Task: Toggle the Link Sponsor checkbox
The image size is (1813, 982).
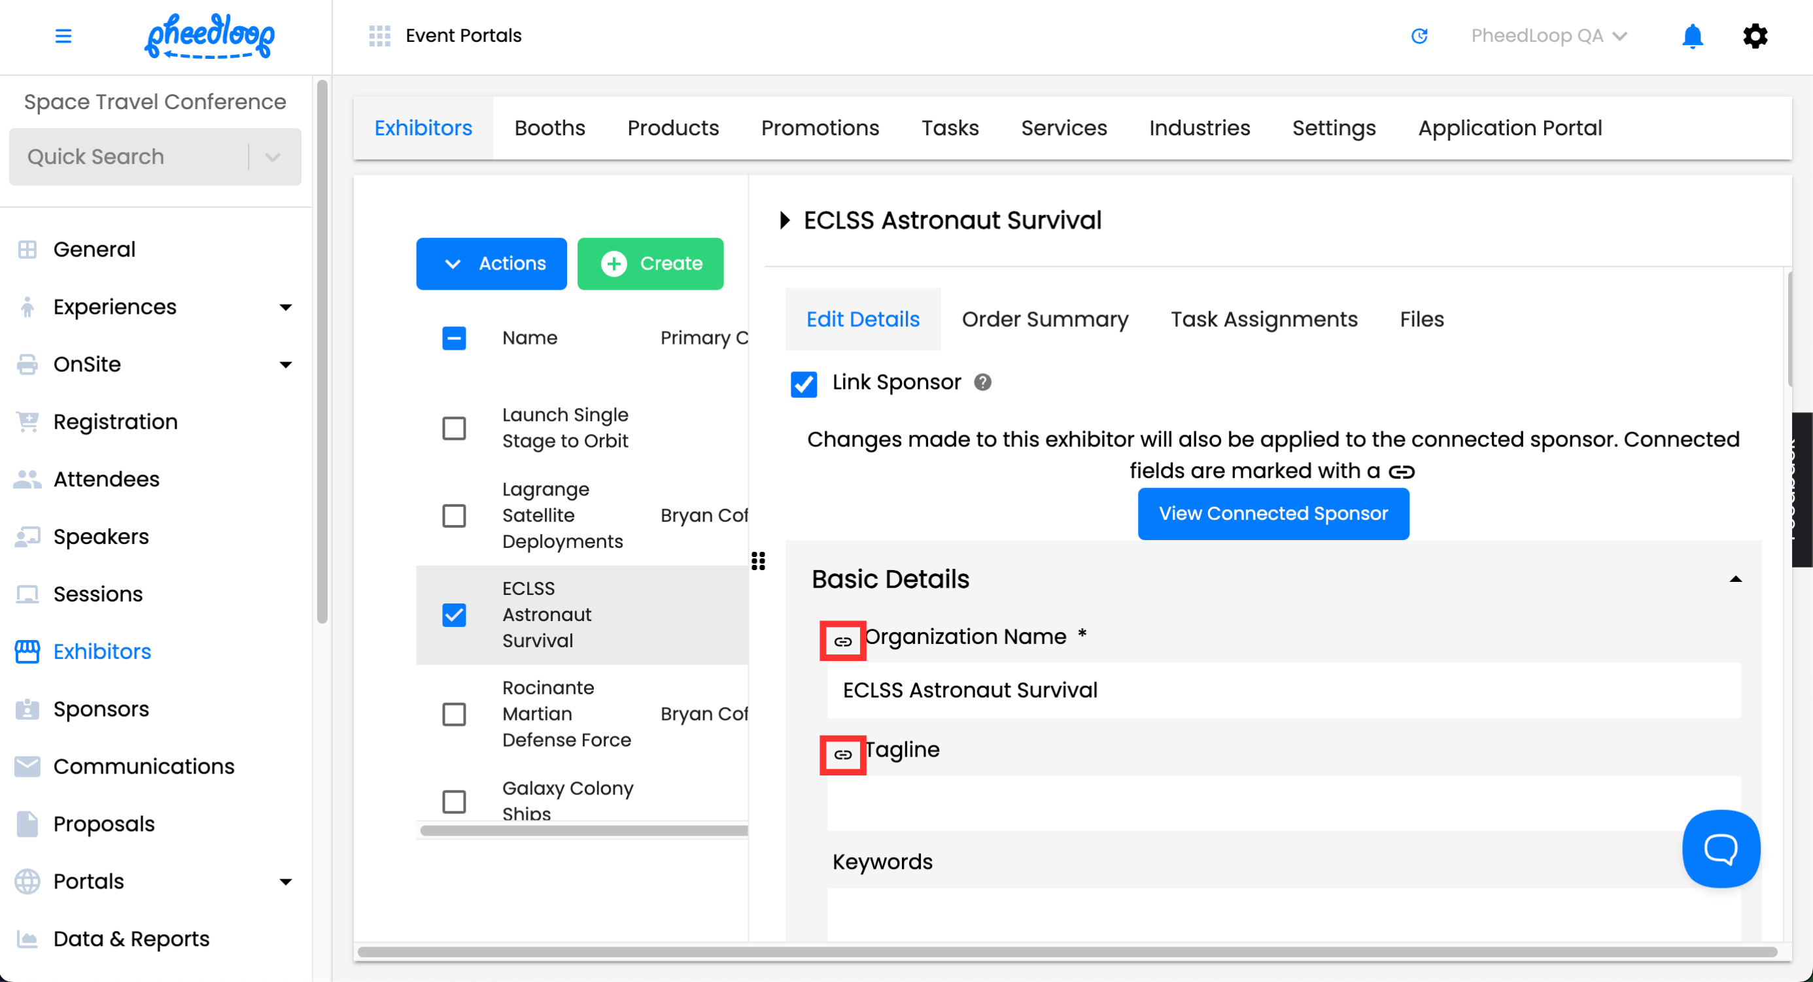Action: click(804, 384)
